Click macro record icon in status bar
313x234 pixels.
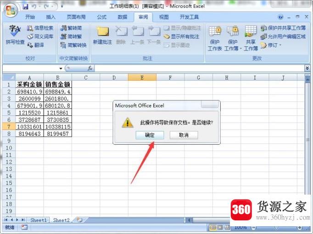[24, 227]
